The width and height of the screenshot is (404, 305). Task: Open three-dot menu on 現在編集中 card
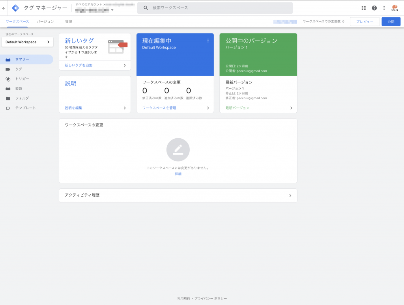pyautogui.click(x=208, y=41)
